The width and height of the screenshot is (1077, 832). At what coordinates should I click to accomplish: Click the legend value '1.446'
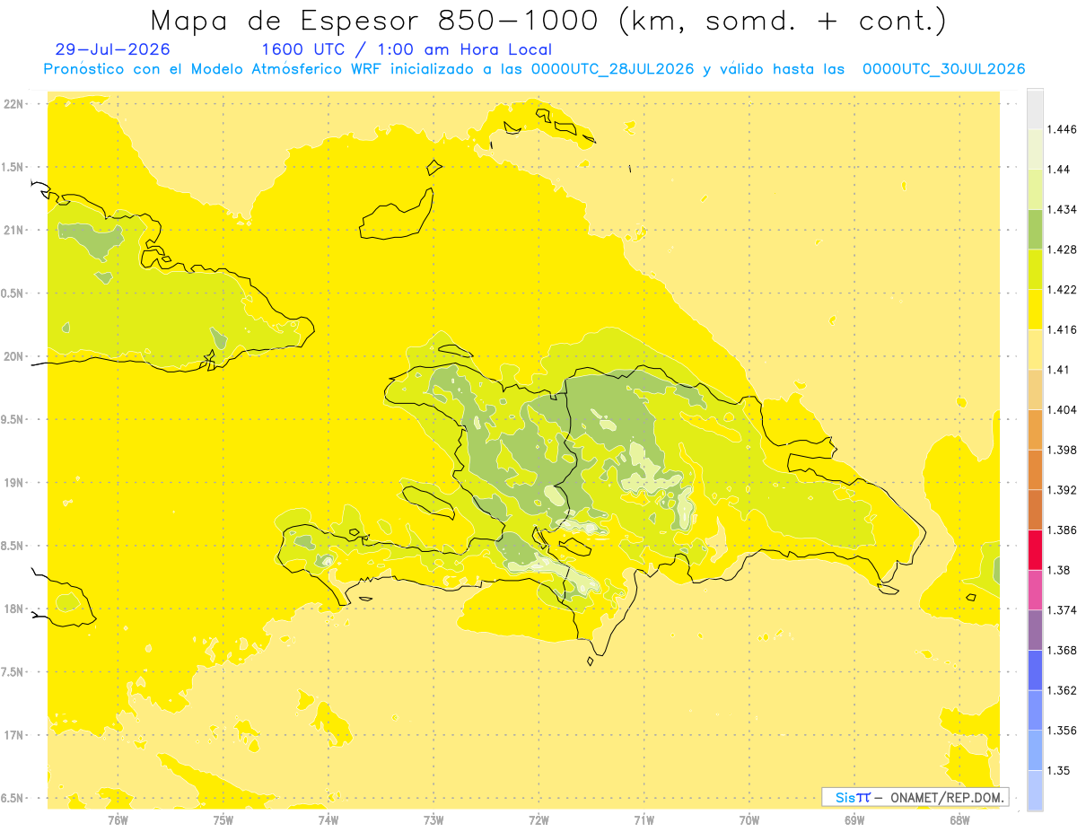1062,129
